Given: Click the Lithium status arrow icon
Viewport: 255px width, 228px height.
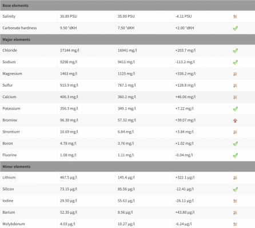Looking at the screenshot, I should pyautogui.click(x=235, y=178).
